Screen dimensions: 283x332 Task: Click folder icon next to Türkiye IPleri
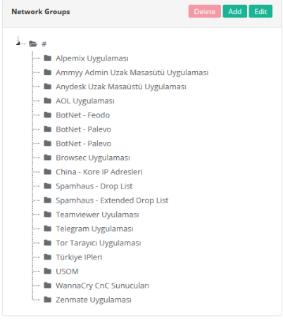tap(48, 257)
